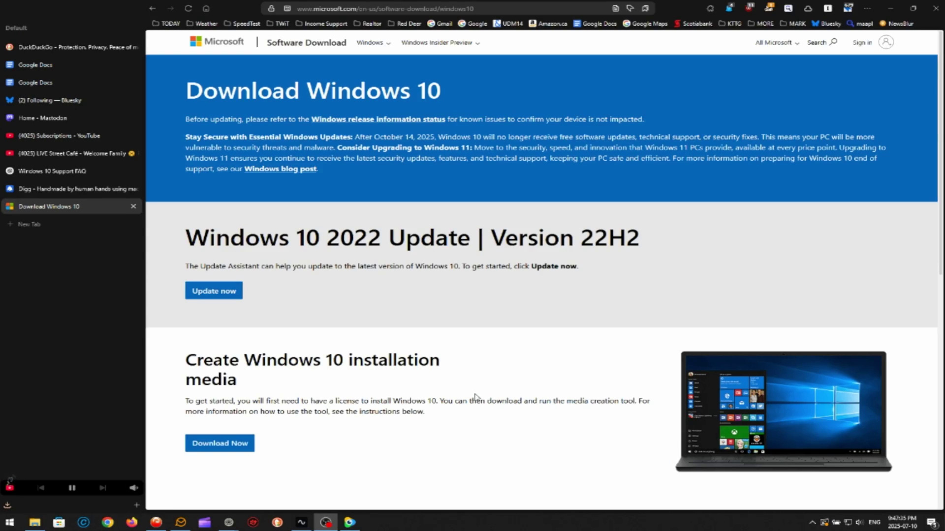Close the Download Windows 10 tab
Image resolution: width=945 pixels, height=531 pixels.
133,206
